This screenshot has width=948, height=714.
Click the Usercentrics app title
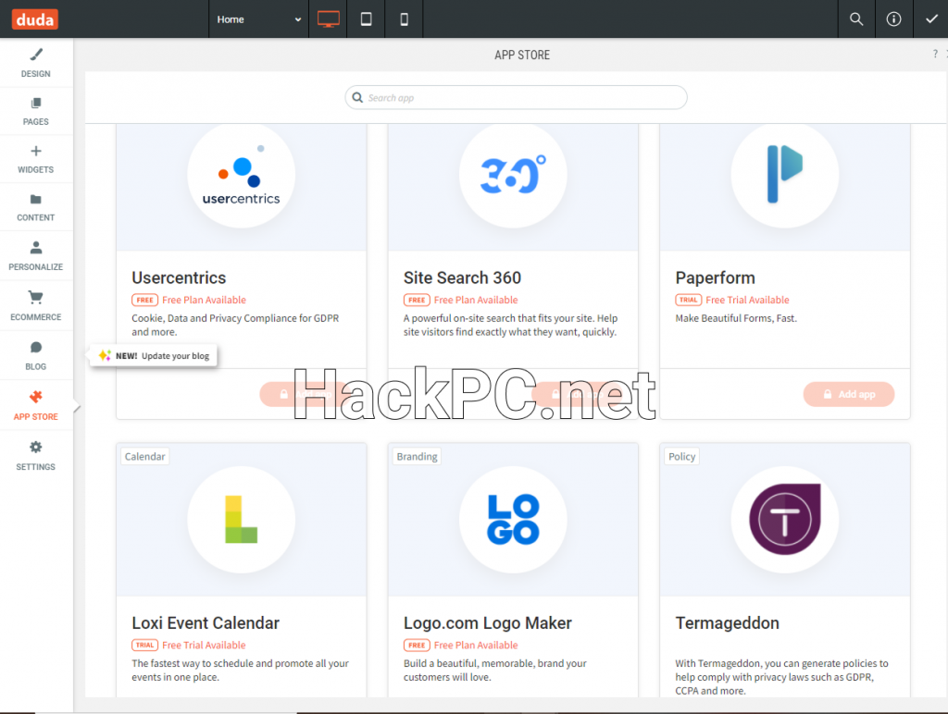tap(179, 277)
